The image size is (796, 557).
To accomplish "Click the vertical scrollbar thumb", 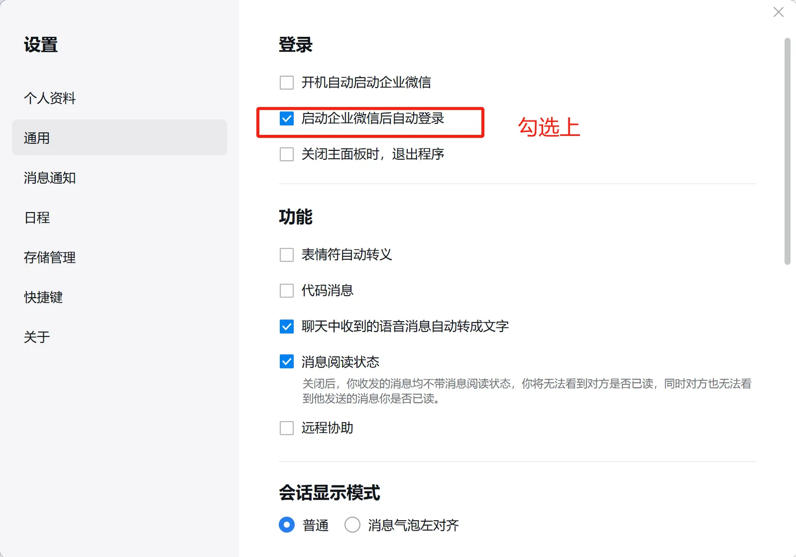I will pos(787,151).
